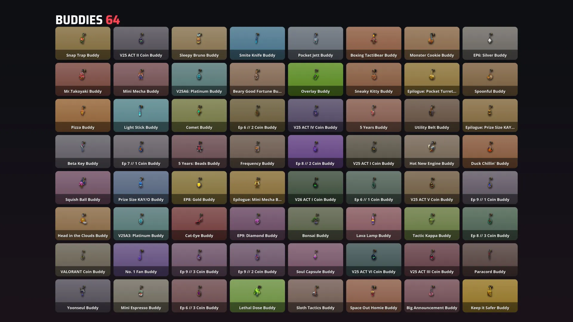Click the "Yoonseul Buddy" label
The height and width of the screenshot is (322, 573).
(83, 308)
